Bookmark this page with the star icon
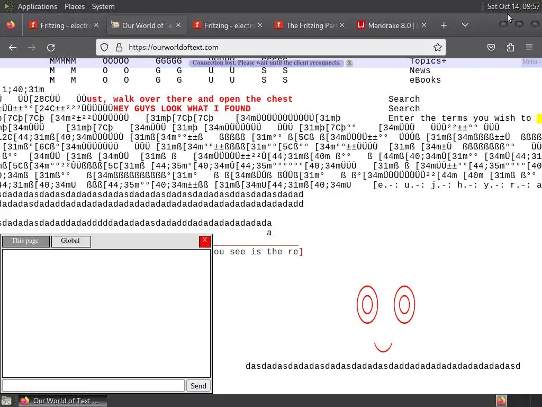The width and height of the screenshot is (542, 407). 438,47
